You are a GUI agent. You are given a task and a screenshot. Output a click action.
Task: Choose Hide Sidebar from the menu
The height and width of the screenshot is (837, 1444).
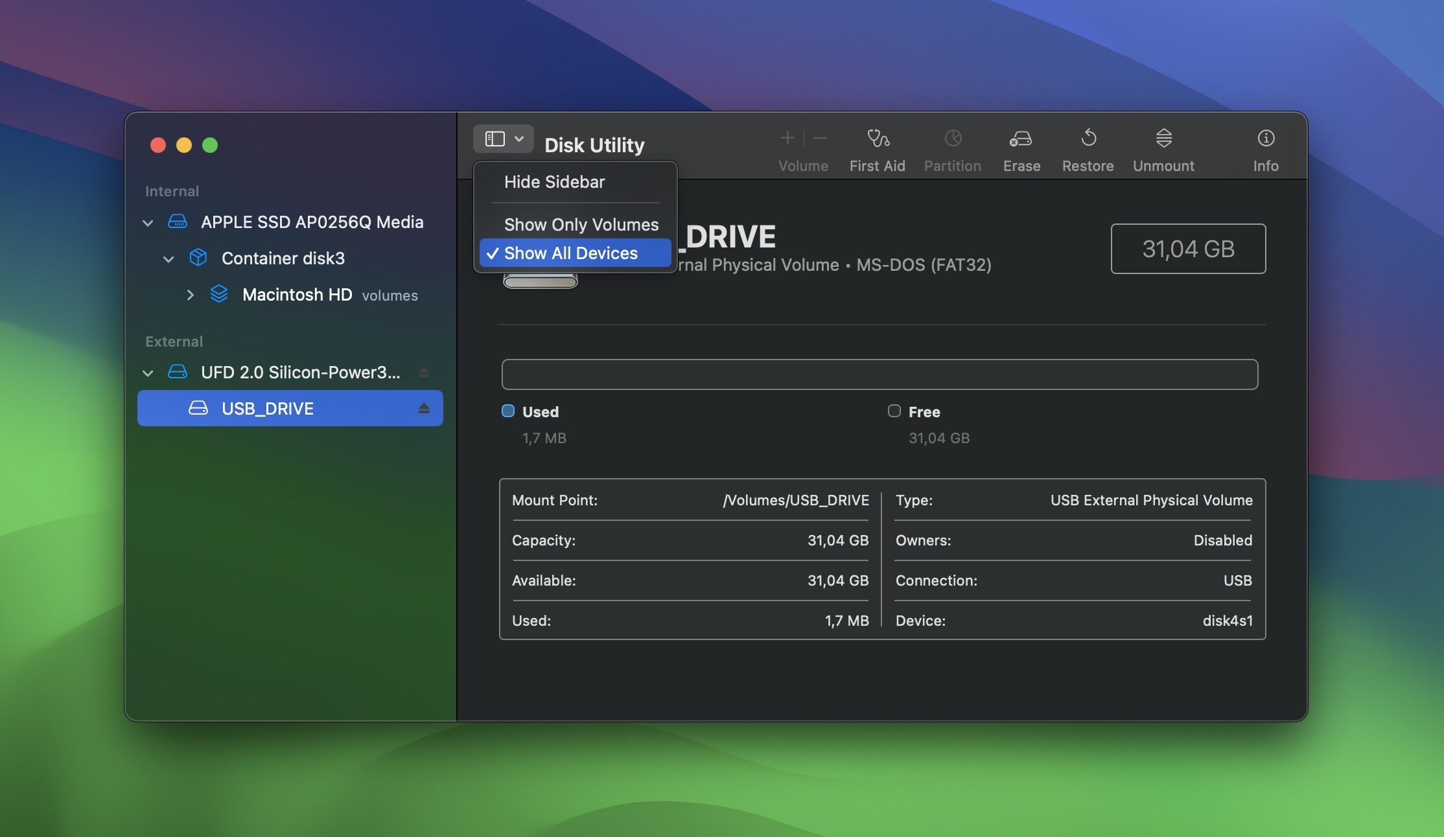point(576,182)
